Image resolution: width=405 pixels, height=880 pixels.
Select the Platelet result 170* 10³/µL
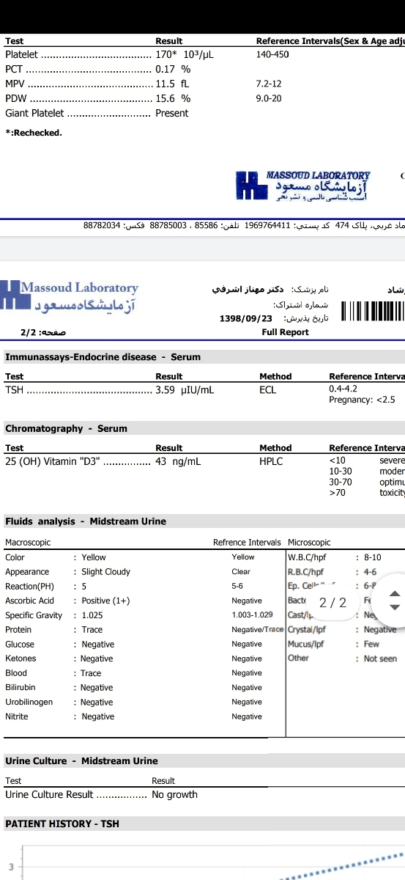185,54
